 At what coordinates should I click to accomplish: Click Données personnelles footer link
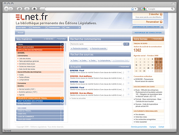(139, 127)
